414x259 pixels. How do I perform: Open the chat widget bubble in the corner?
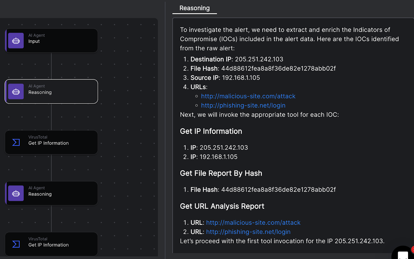point(402,254)
